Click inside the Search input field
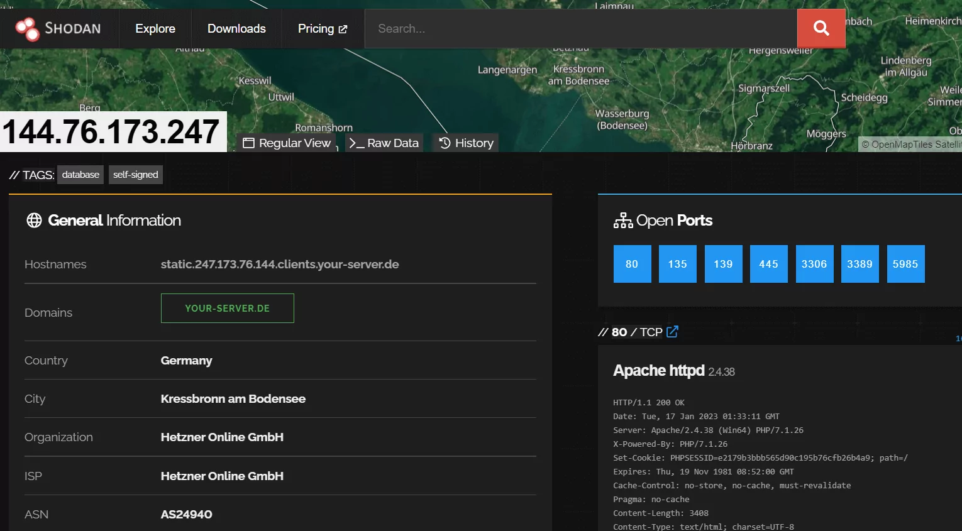962x531 pixels. coord(578,28)
